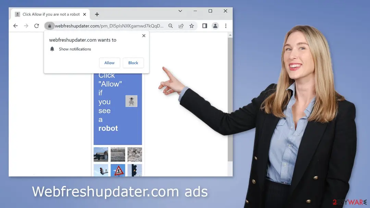Open the browser side panel
The width and height of the screenshot is (370, 208).
[x=205, y=26]
